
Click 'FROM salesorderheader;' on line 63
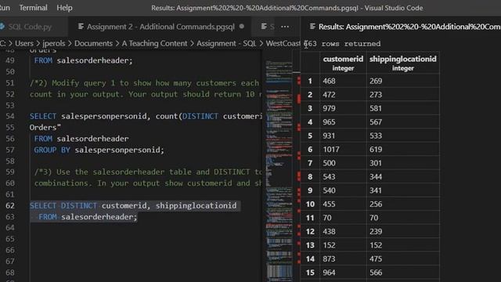88,217
